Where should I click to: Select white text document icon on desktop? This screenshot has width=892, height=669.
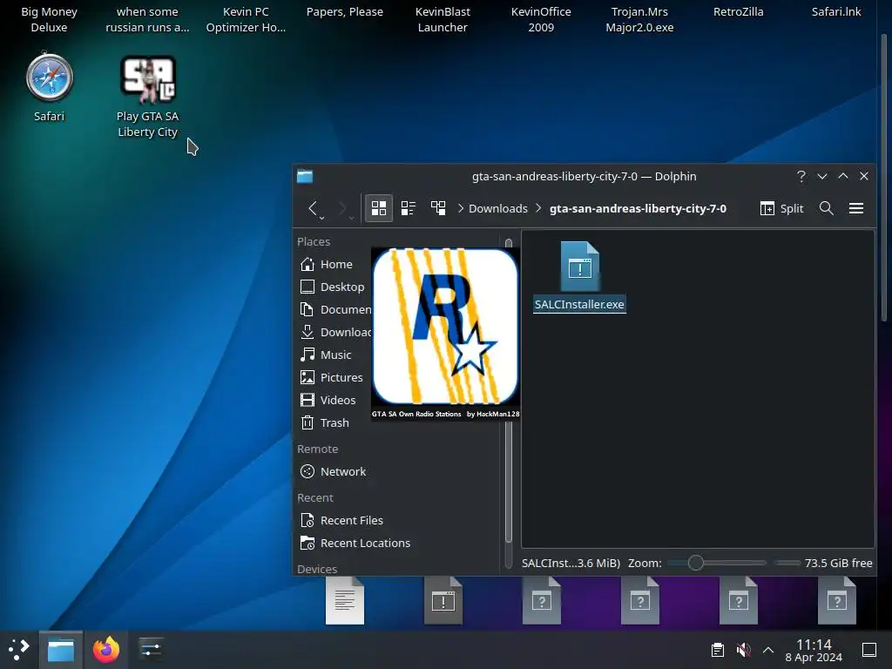tap(345, 601)
